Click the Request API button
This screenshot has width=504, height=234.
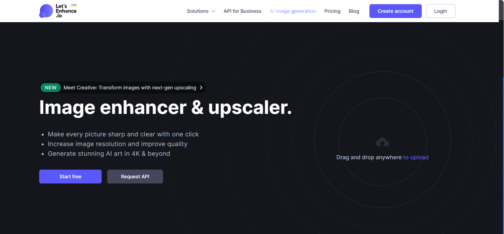135,177
